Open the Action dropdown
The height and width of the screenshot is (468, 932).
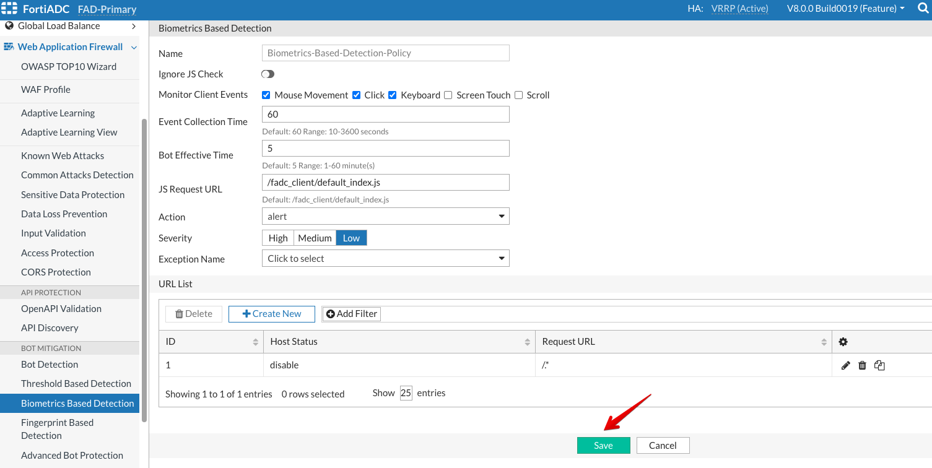(x=385, y=217)
